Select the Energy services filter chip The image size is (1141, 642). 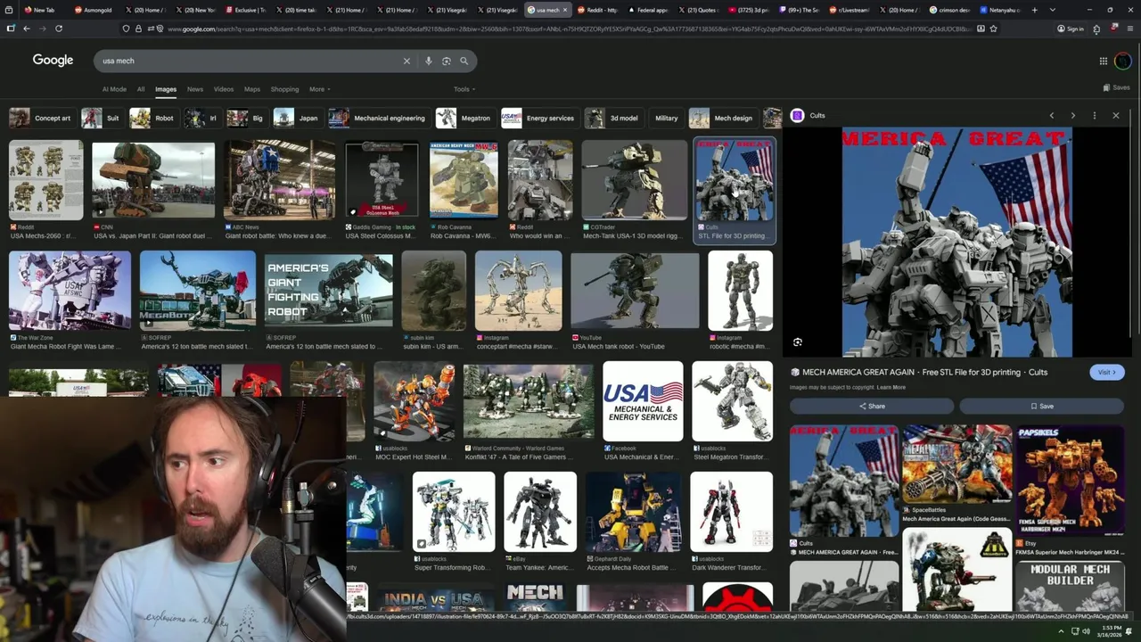(538, 118)
